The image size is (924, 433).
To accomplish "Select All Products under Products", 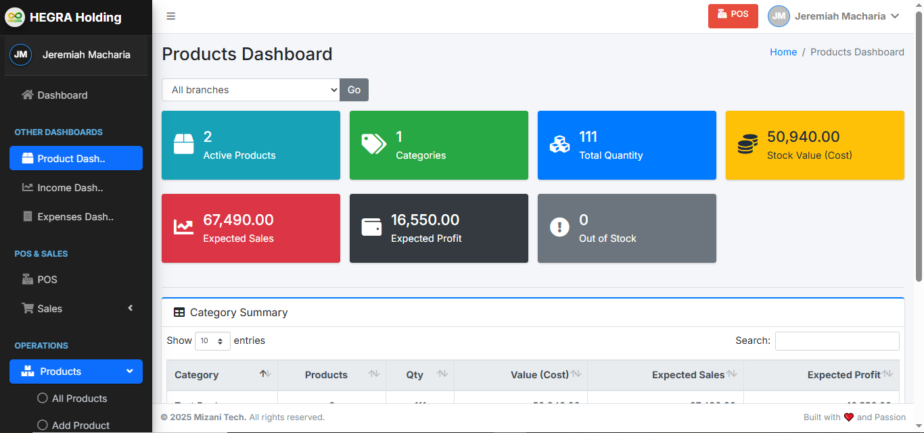I will coord(80,399).
